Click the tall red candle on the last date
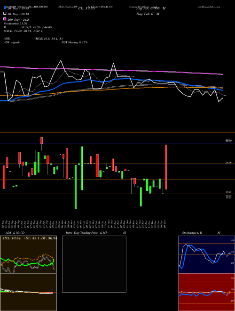The width and height of the screenshot is (235, 311). click(166, 167)
